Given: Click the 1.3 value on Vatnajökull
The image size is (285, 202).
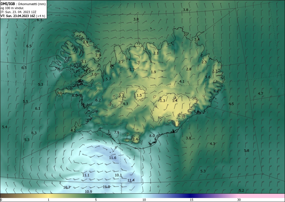Looking at the screenshot, I should pyautogui.click(x=162, y=101).
